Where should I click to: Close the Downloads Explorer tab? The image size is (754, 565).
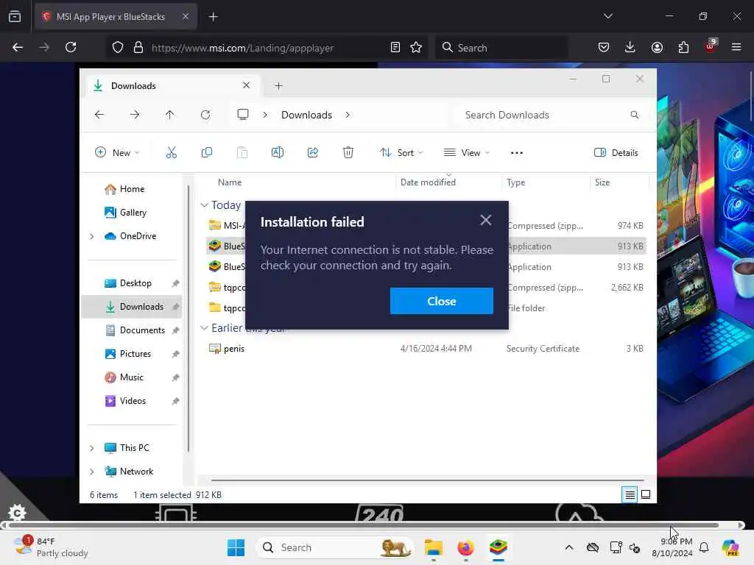pos(246,85)
